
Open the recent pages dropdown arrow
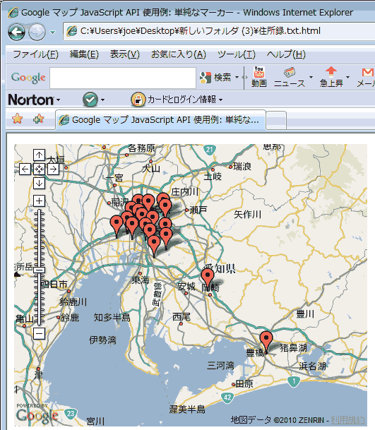(52, 32)
